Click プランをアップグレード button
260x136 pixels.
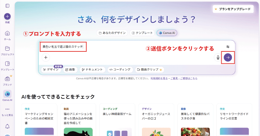pos(233,9)
